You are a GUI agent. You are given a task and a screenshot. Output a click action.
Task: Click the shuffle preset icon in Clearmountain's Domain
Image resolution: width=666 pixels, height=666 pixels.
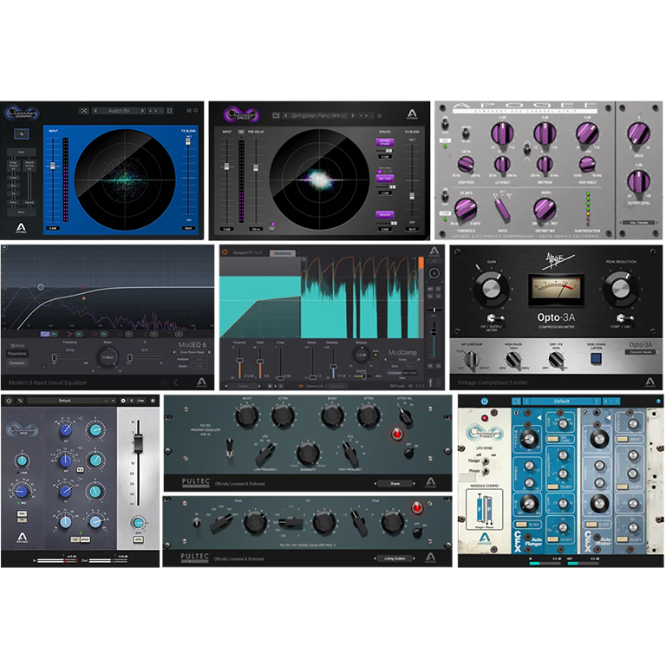click(83, 111)
